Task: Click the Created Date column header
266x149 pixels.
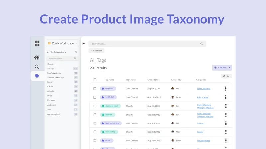Action: [x=153, y=80]
